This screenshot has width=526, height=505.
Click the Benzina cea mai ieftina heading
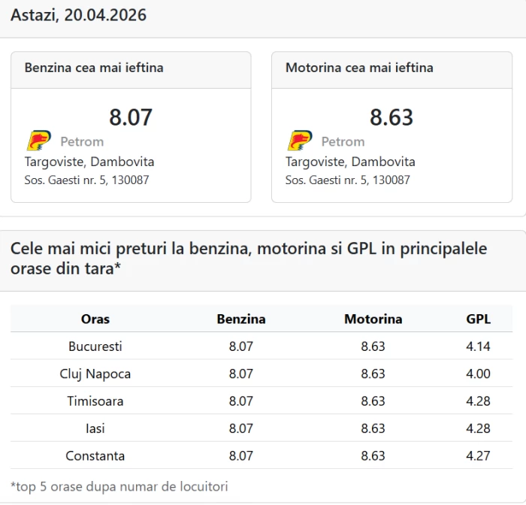point(94,68)
